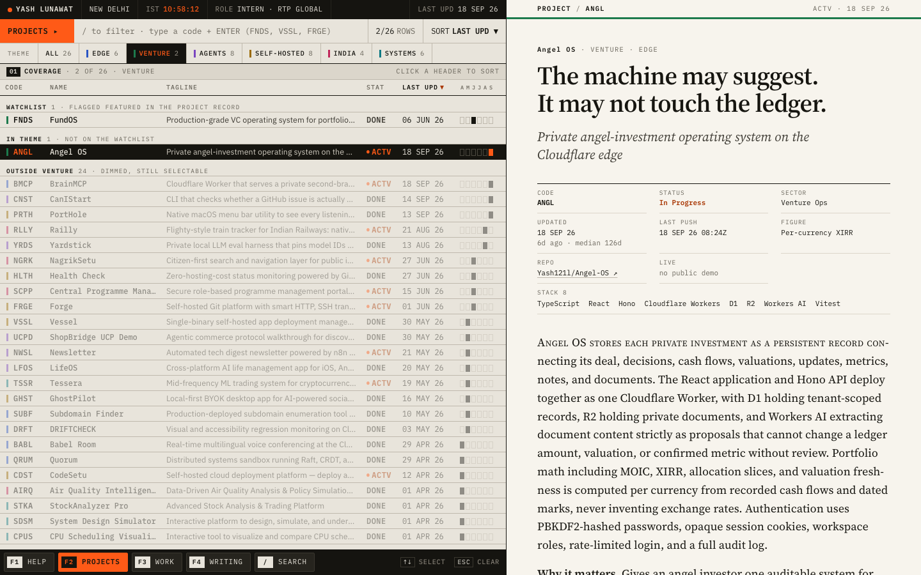Screen dimensions: 921x575
Task: Select the StockAnalyzer Pro row
Action: click(253, 506)
